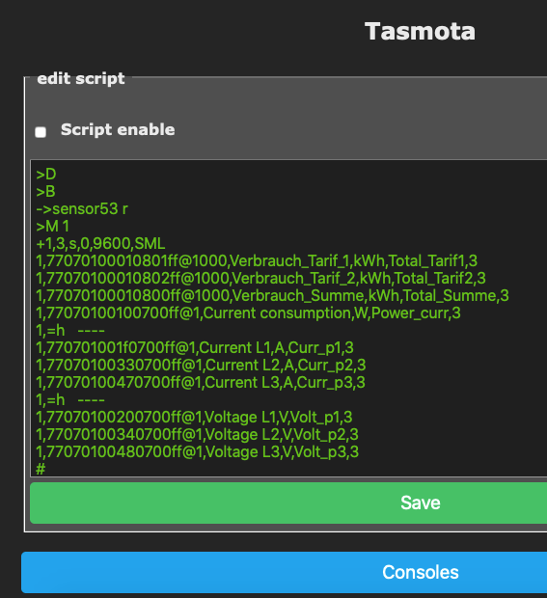
Task: Click the 'Script enable' label text
Action: point(118,129)
